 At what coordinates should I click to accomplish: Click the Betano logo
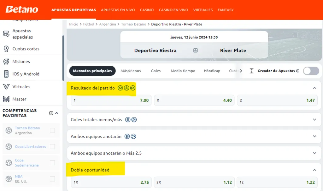click(21, 9)
